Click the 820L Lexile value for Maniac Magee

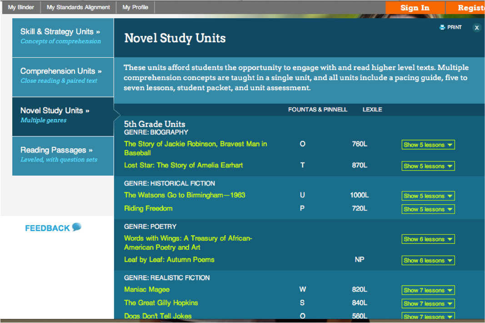pyautogui.click(x=360, y=289)
